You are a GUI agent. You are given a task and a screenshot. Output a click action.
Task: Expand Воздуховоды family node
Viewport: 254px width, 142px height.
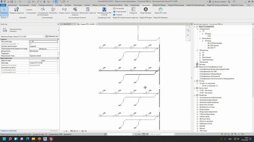tap(198, 110)
